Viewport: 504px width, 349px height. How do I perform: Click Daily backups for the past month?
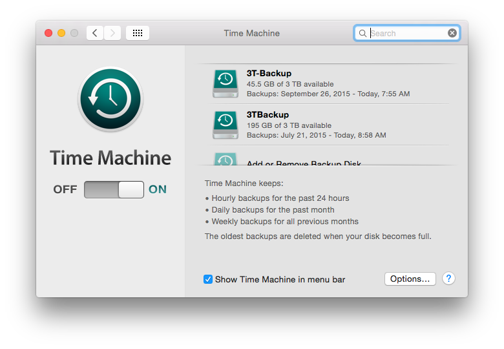click(x=273, y=210)
